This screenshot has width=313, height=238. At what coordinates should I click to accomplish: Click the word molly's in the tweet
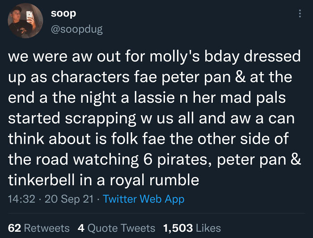175,57
